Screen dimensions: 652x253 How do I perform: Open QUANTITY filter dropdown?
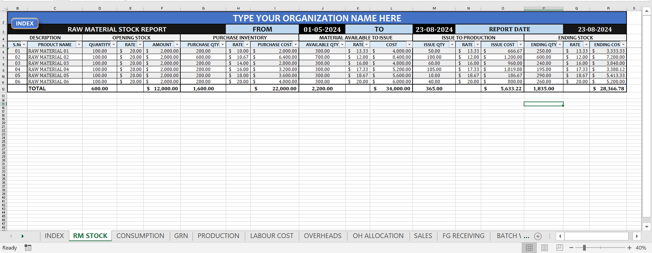pos(113,44)
